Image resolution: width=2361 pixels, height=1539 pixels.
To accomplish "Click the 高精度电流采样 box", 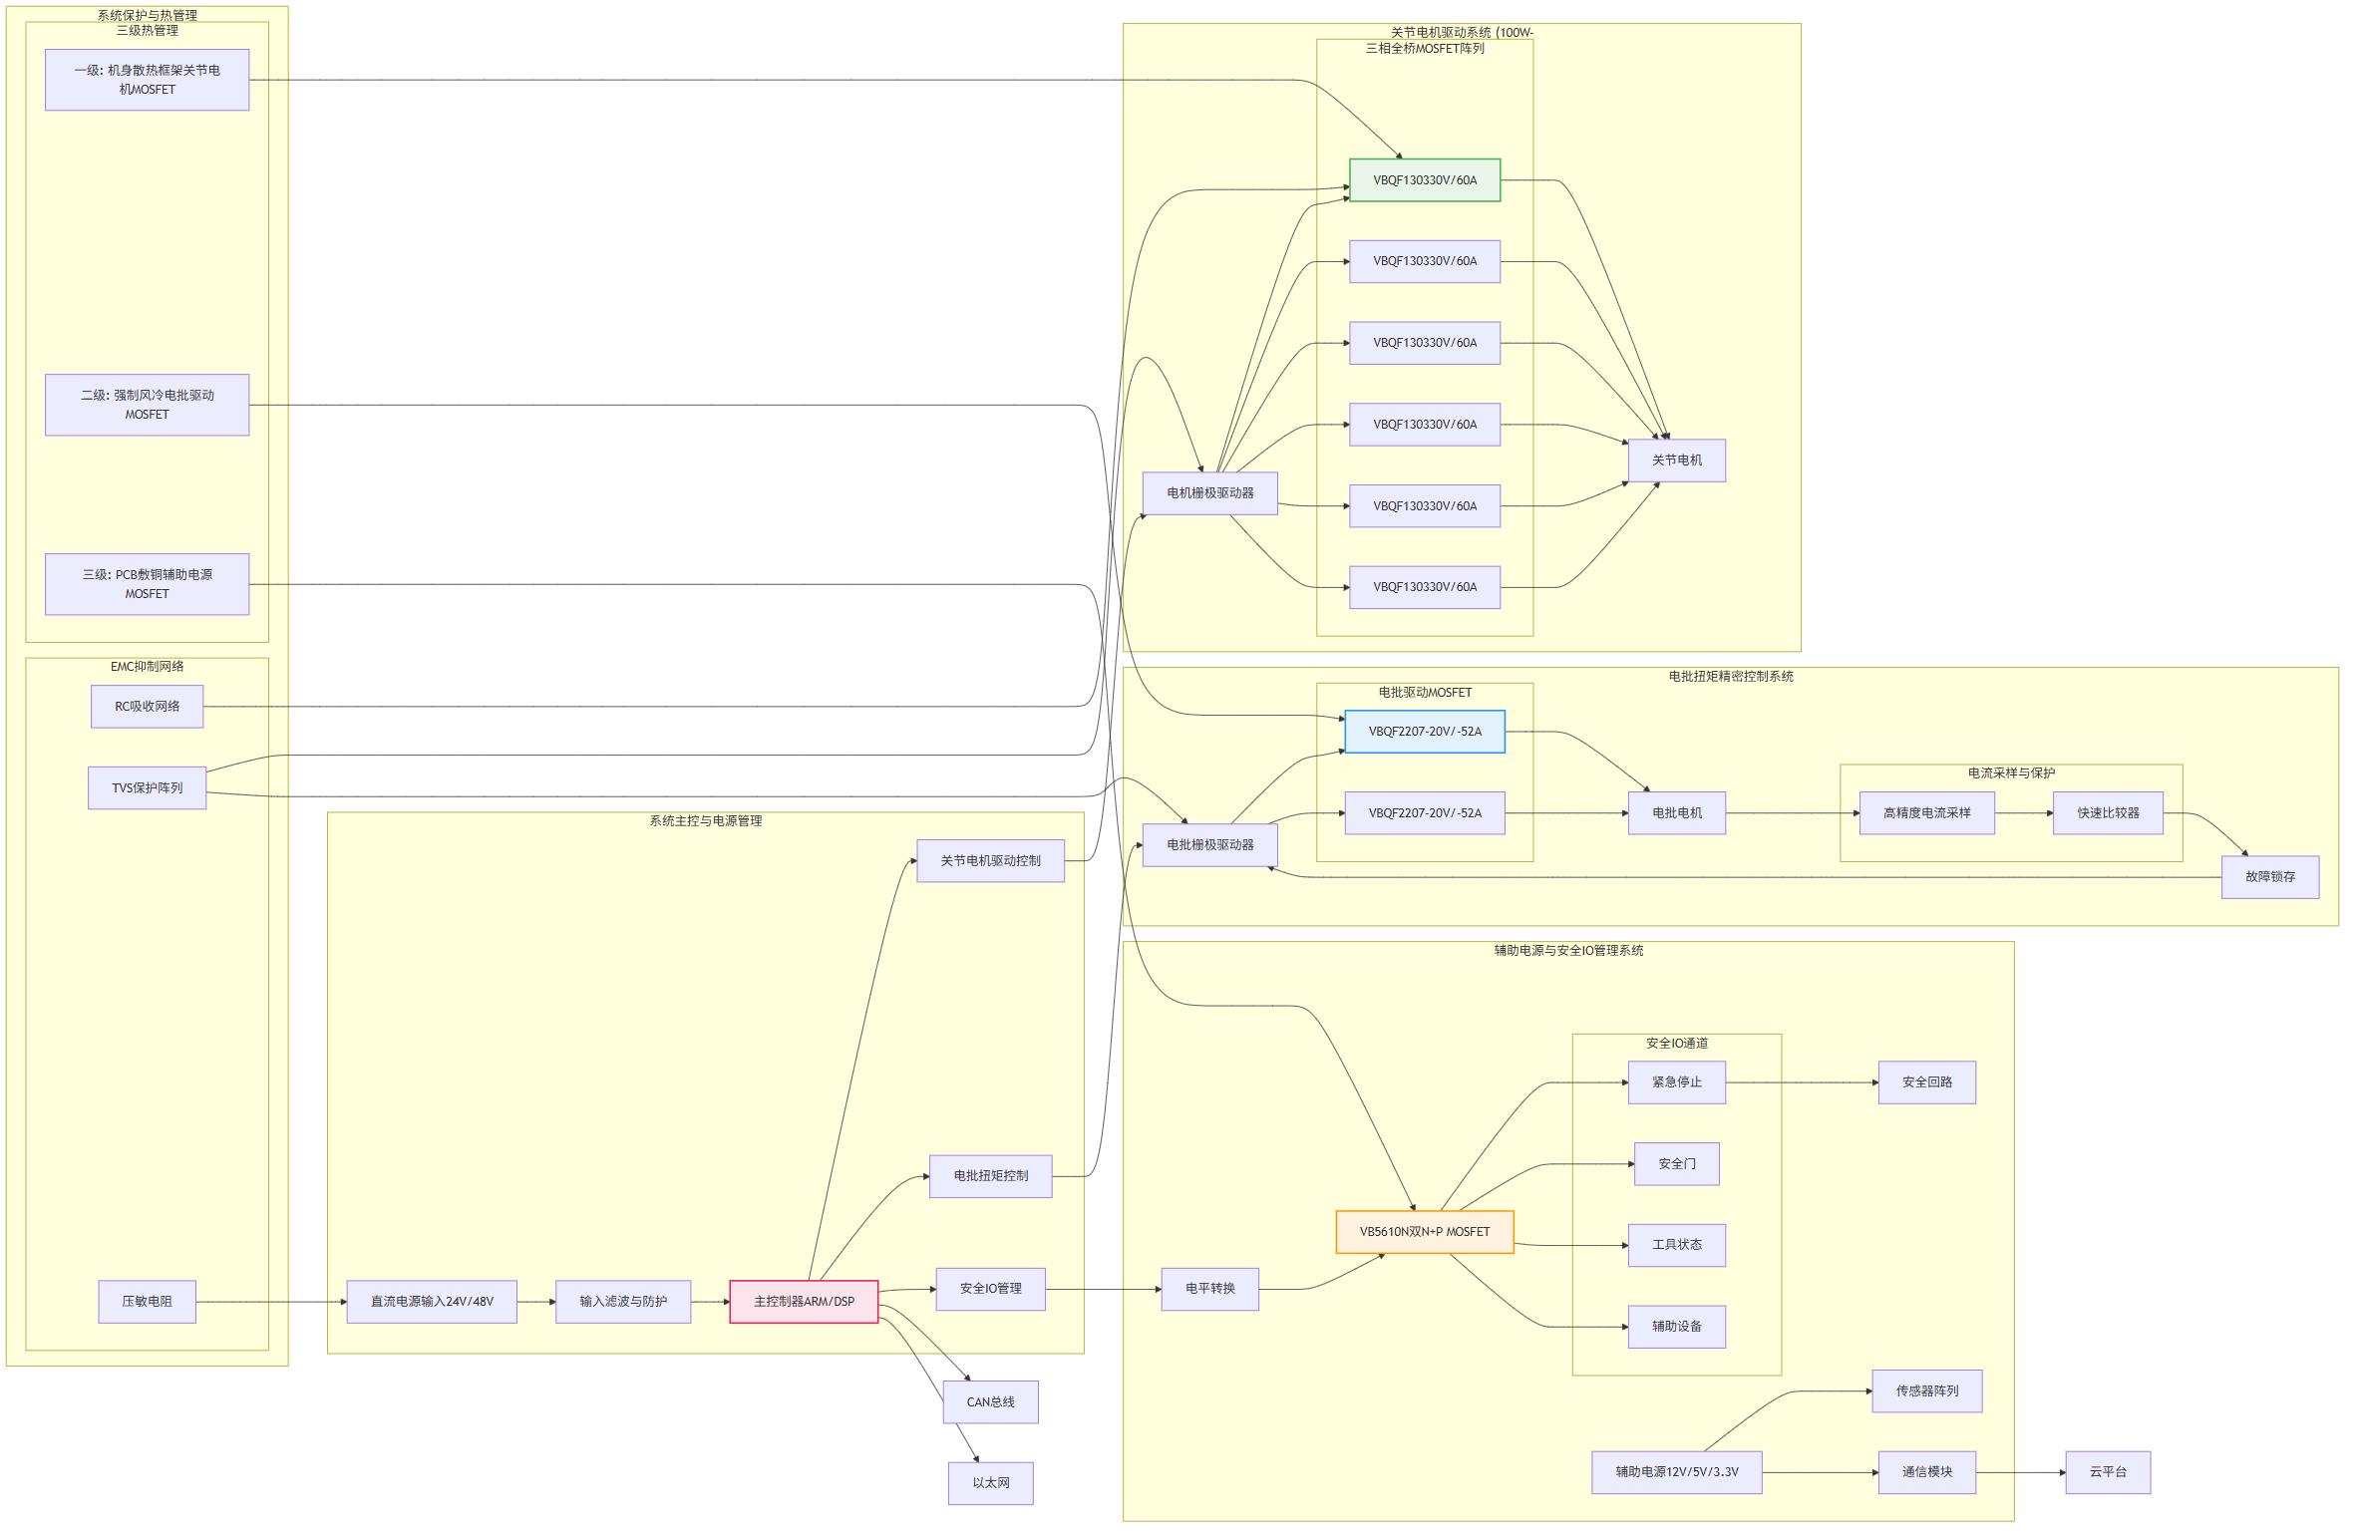I will (x=1925, y=813).
